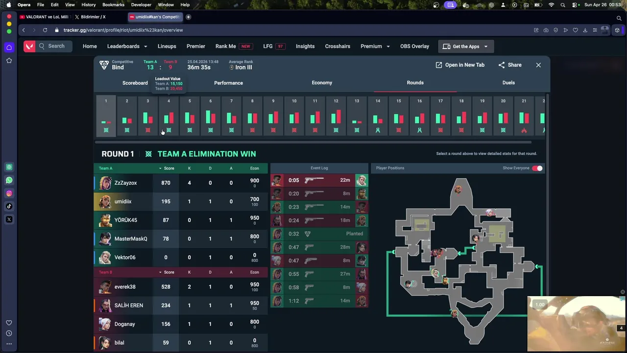Click the search icon in Opera tab bar

[619, 18]
